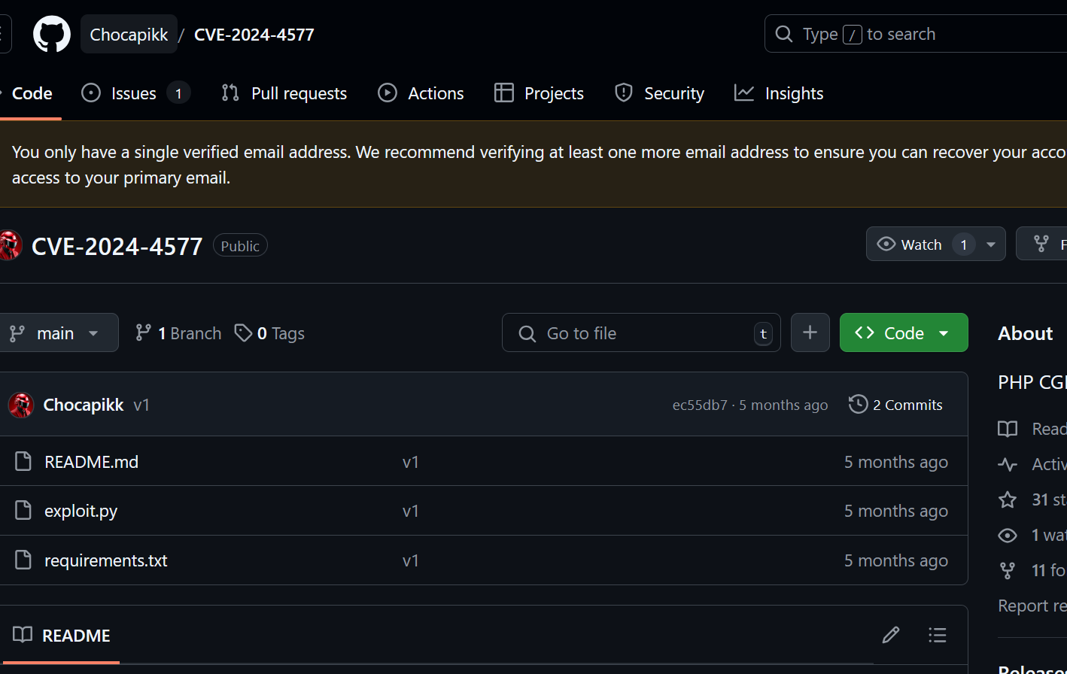The image size is (1067, 674).
Task: Open the Activity pulse icon in About sidebar
Action: coord(1008,464)
